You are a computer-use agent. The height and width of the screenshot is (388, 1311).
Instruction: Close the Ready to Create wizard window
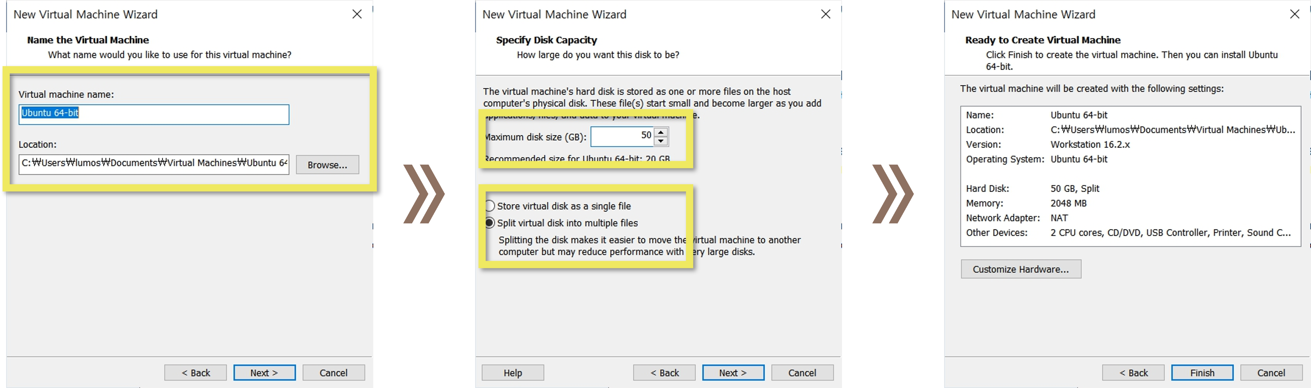tap(1294, 14)
